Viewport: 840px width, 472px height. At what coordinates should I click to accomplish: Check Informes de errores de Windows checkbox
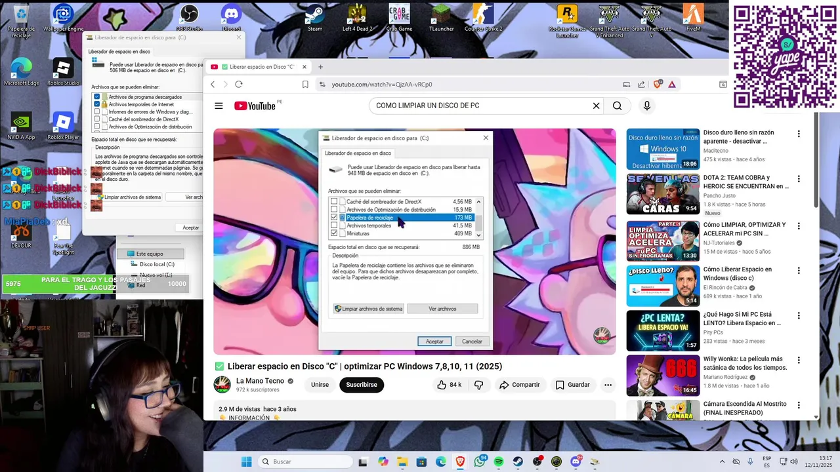97,111
